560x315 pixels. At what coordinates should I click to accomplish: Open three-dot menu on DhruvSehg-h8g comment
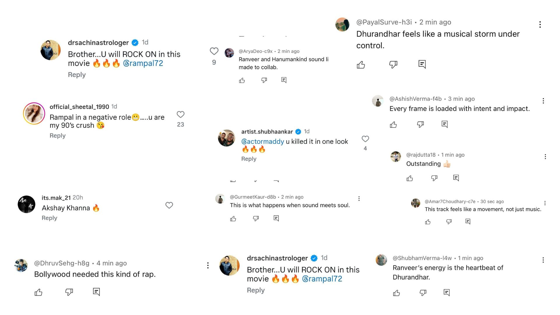(208, 265)
